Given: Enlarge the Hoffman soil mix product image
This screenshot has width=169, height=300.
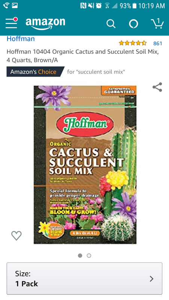Looking at the screenshot, I should 85,165.
